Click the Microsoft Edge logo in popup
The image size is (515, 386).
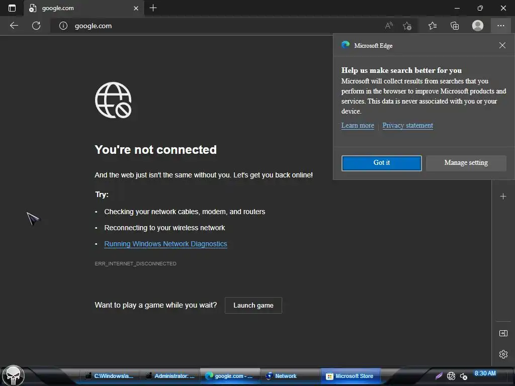346,45
